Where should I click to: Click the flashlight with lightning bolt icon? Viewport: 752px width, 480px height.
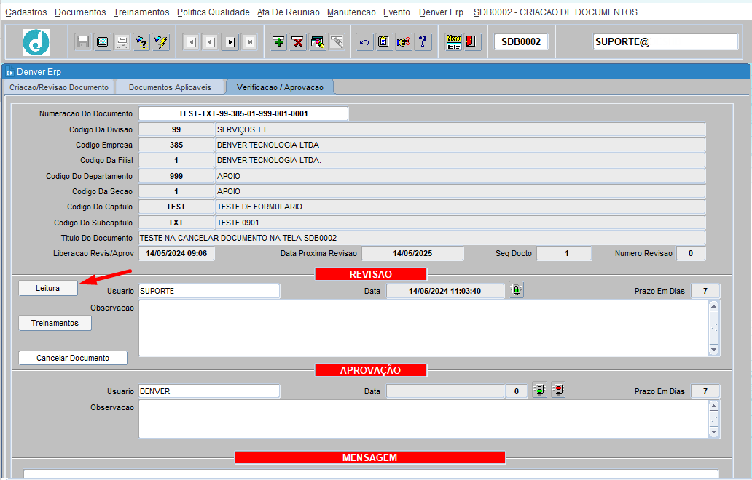pyautogui.click(x=161, y=42)
